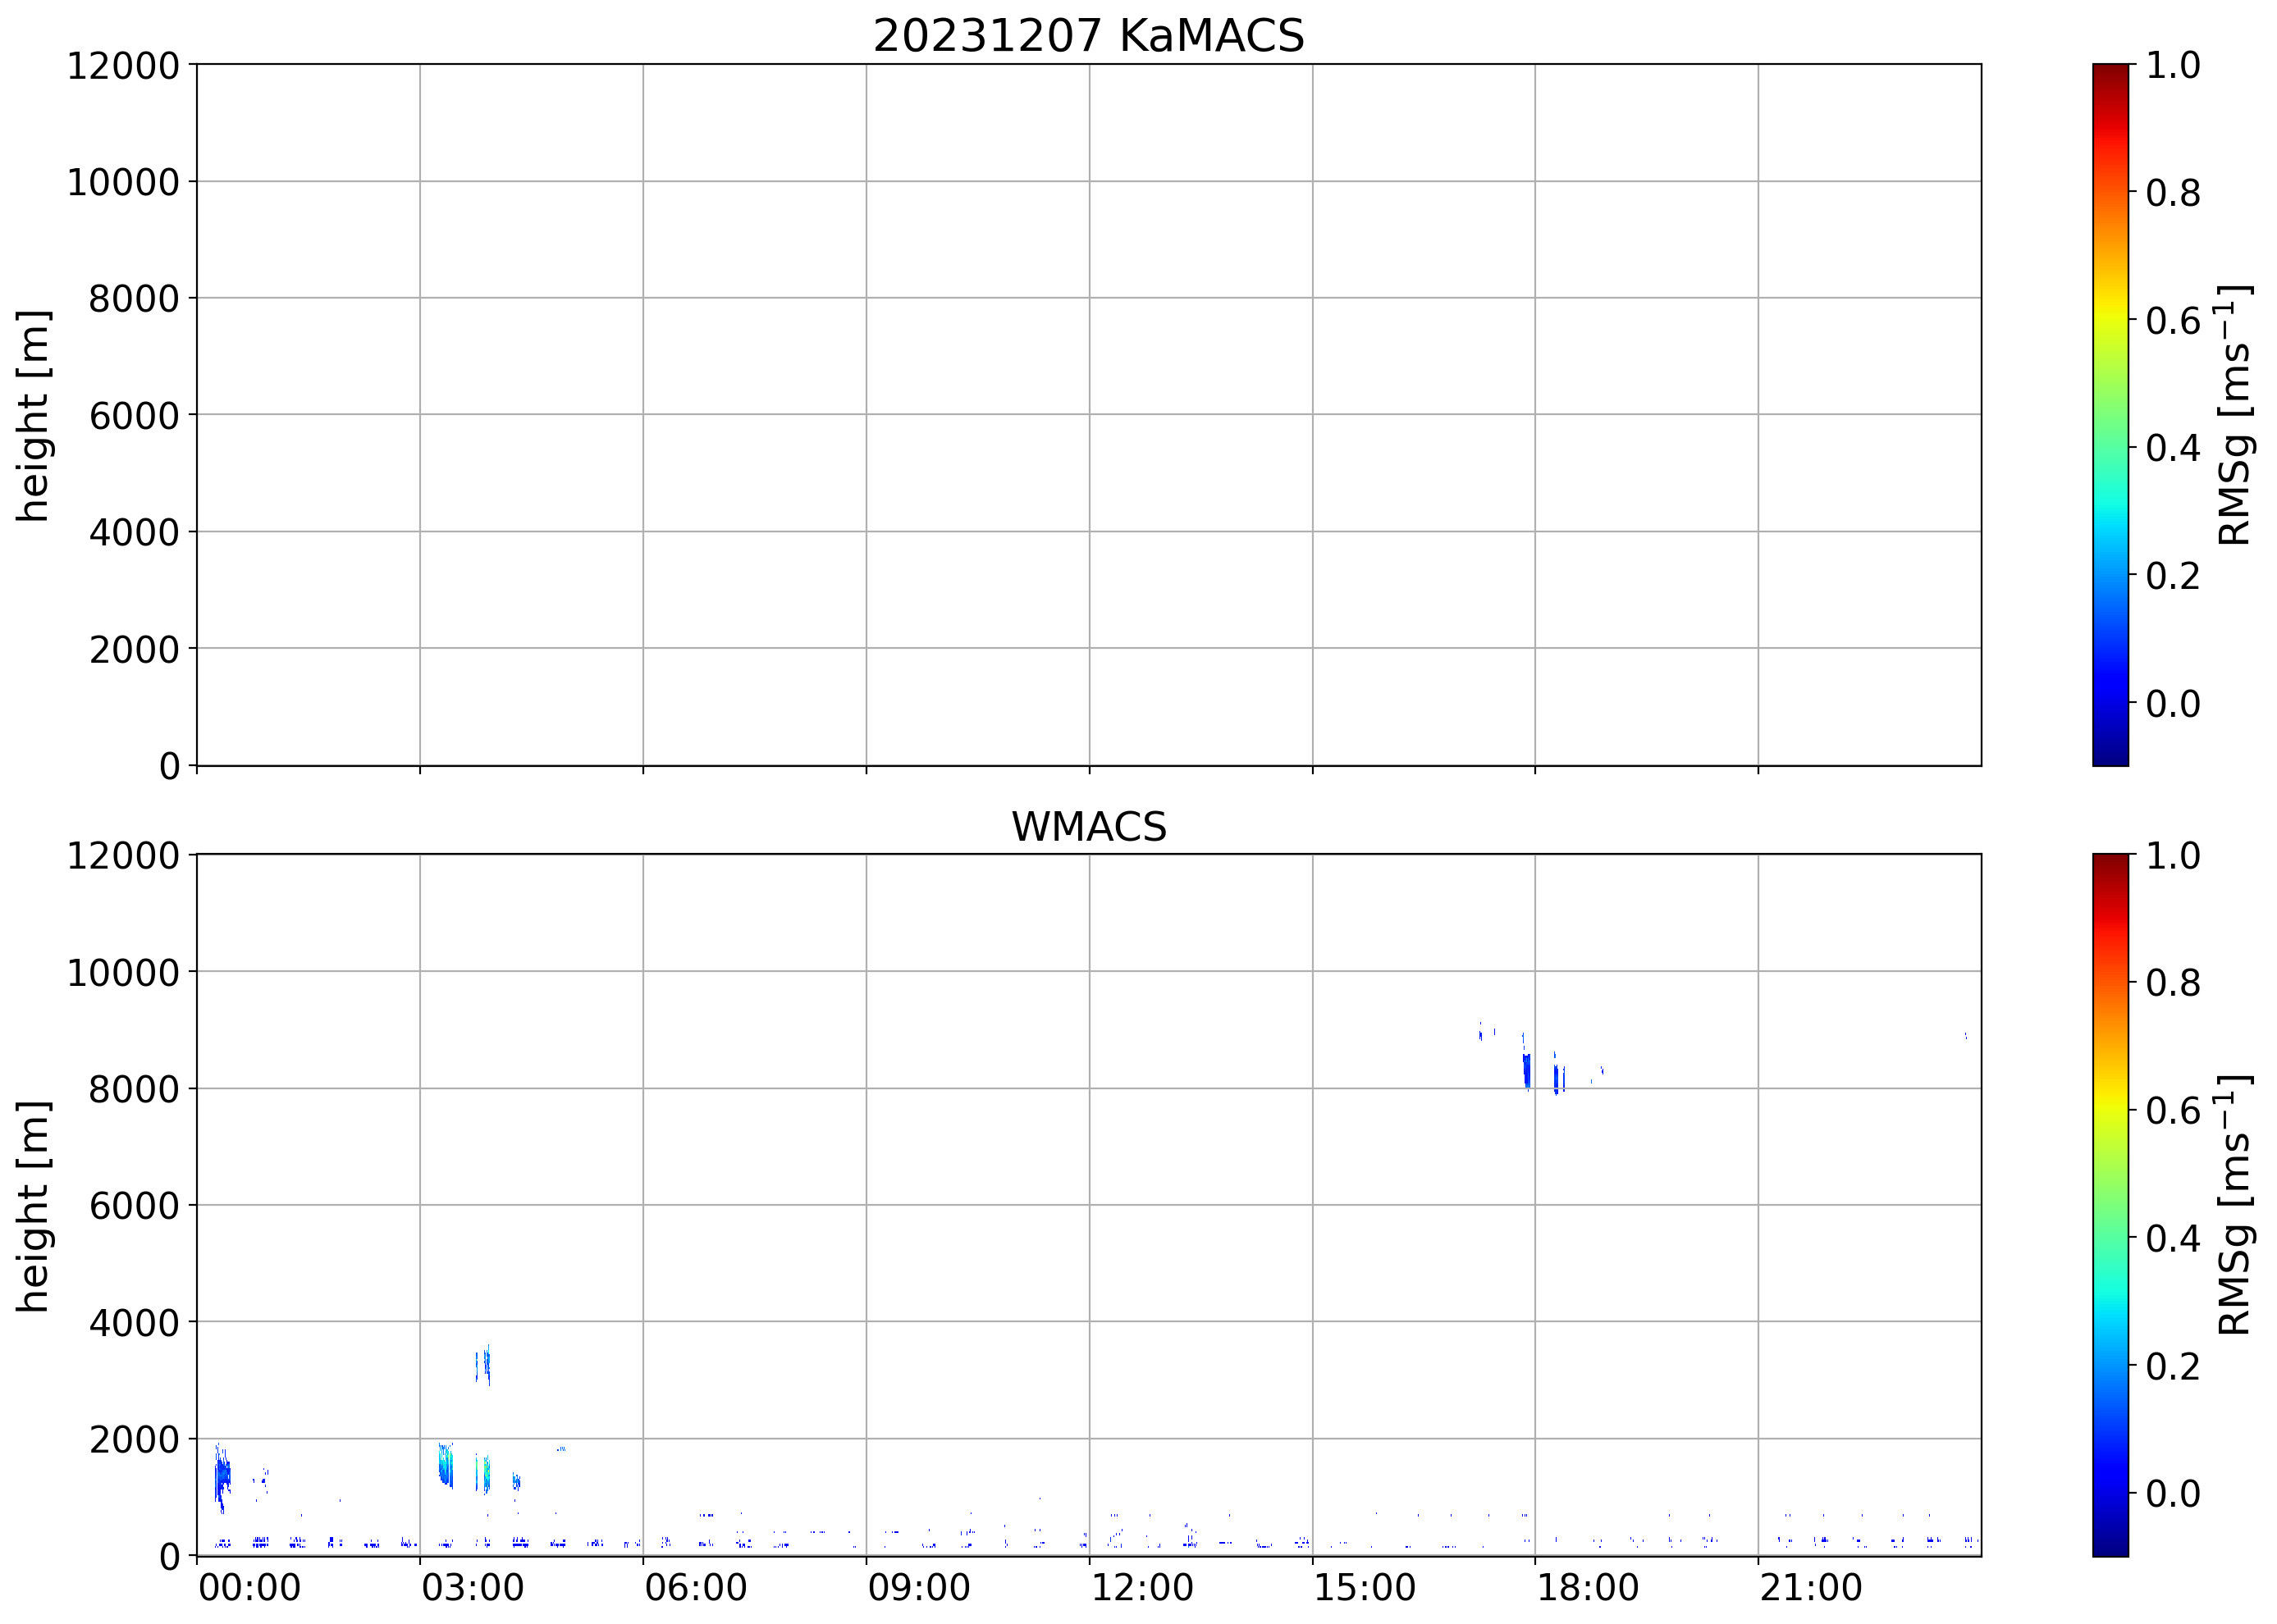Click the bottom panel 'height [m]' axis label

tap(33, 1206)
